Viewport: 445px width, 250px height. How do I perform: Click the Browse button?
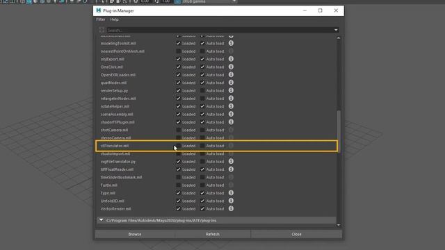pos(134,234)
